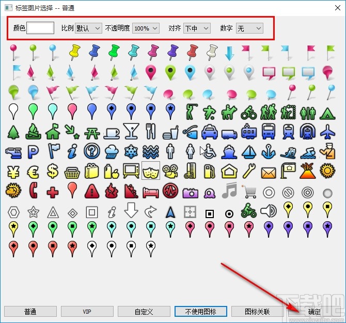Choose the fork and knife restaurant icon
The image size is (346, 323).
[x=151, y=131]
